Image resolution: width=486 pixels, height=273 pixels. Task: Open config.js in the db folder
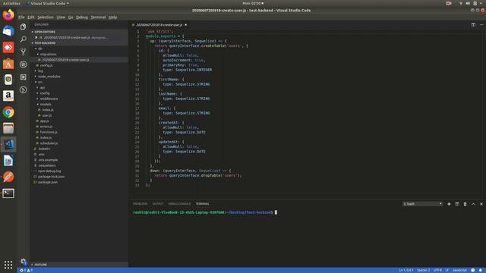click(x=46, y=65)
